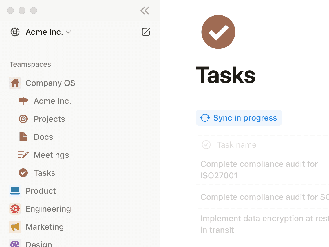The image size is (329, 247).
Task: Toggle completion of the ISO27001 compliance task
Action: pyautogui.click(x=259, y=170)
